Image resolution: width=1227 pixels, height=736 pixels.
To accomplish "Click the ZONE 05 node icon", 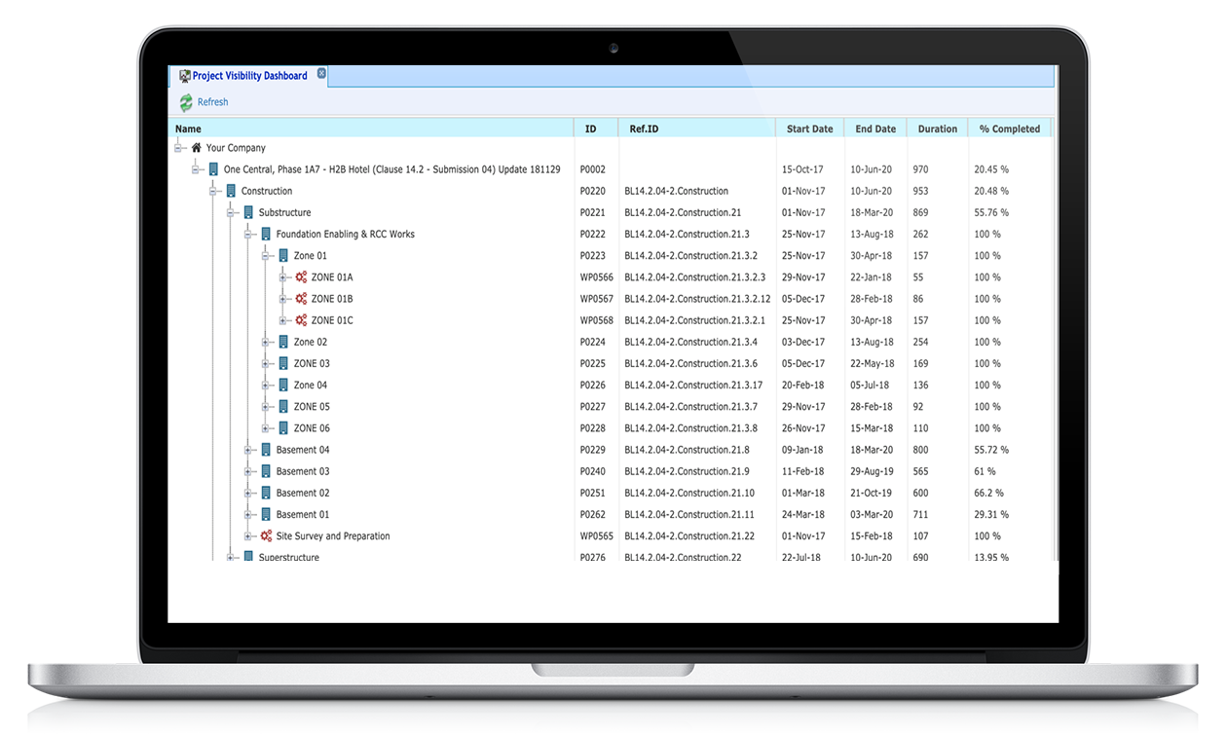I will pos(283,407).
